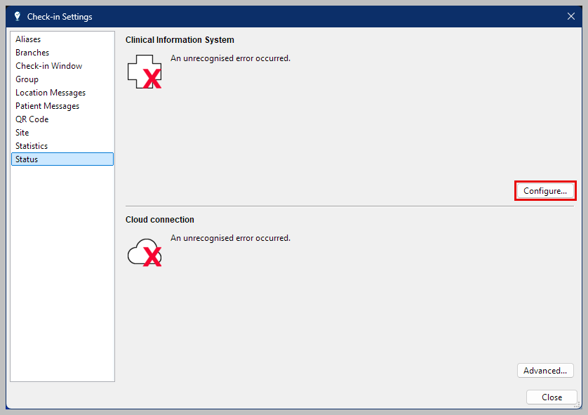Select the Status item in sidebar
588x415 pixels.
coord(62,159)
